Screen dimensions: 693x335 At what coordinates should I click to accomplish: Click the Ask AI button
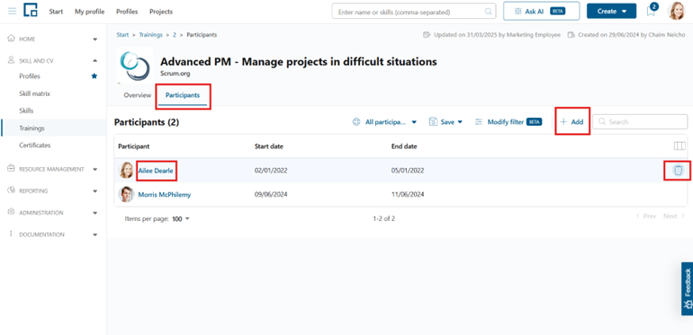coord(541,12)
